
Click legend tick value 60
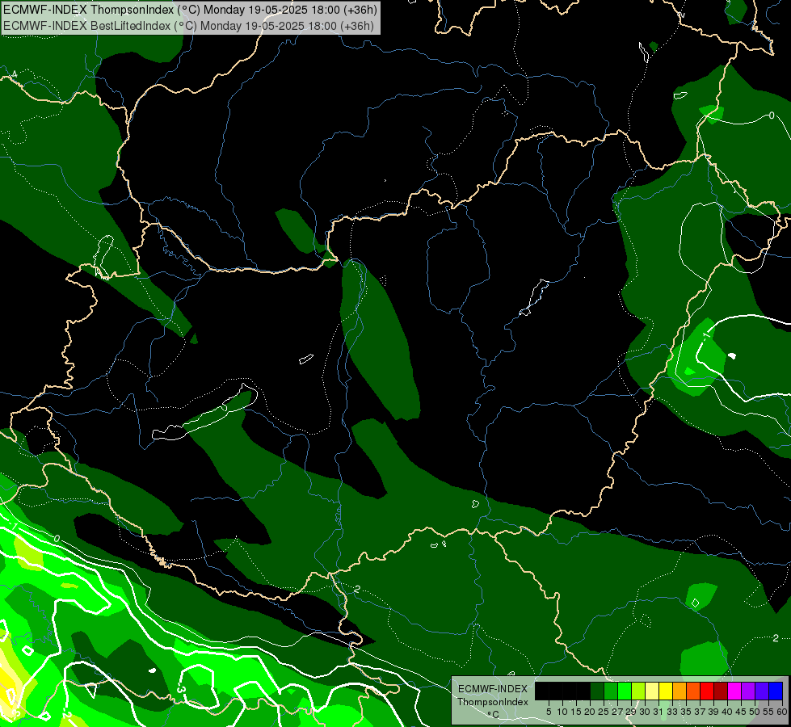[x=781, y=712]
